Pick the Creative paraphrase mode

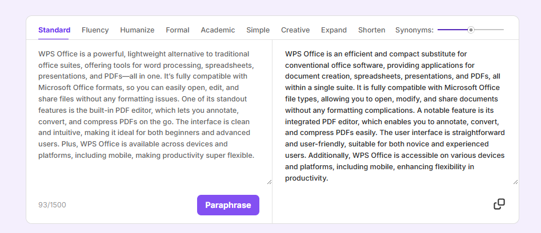[295, 30]
